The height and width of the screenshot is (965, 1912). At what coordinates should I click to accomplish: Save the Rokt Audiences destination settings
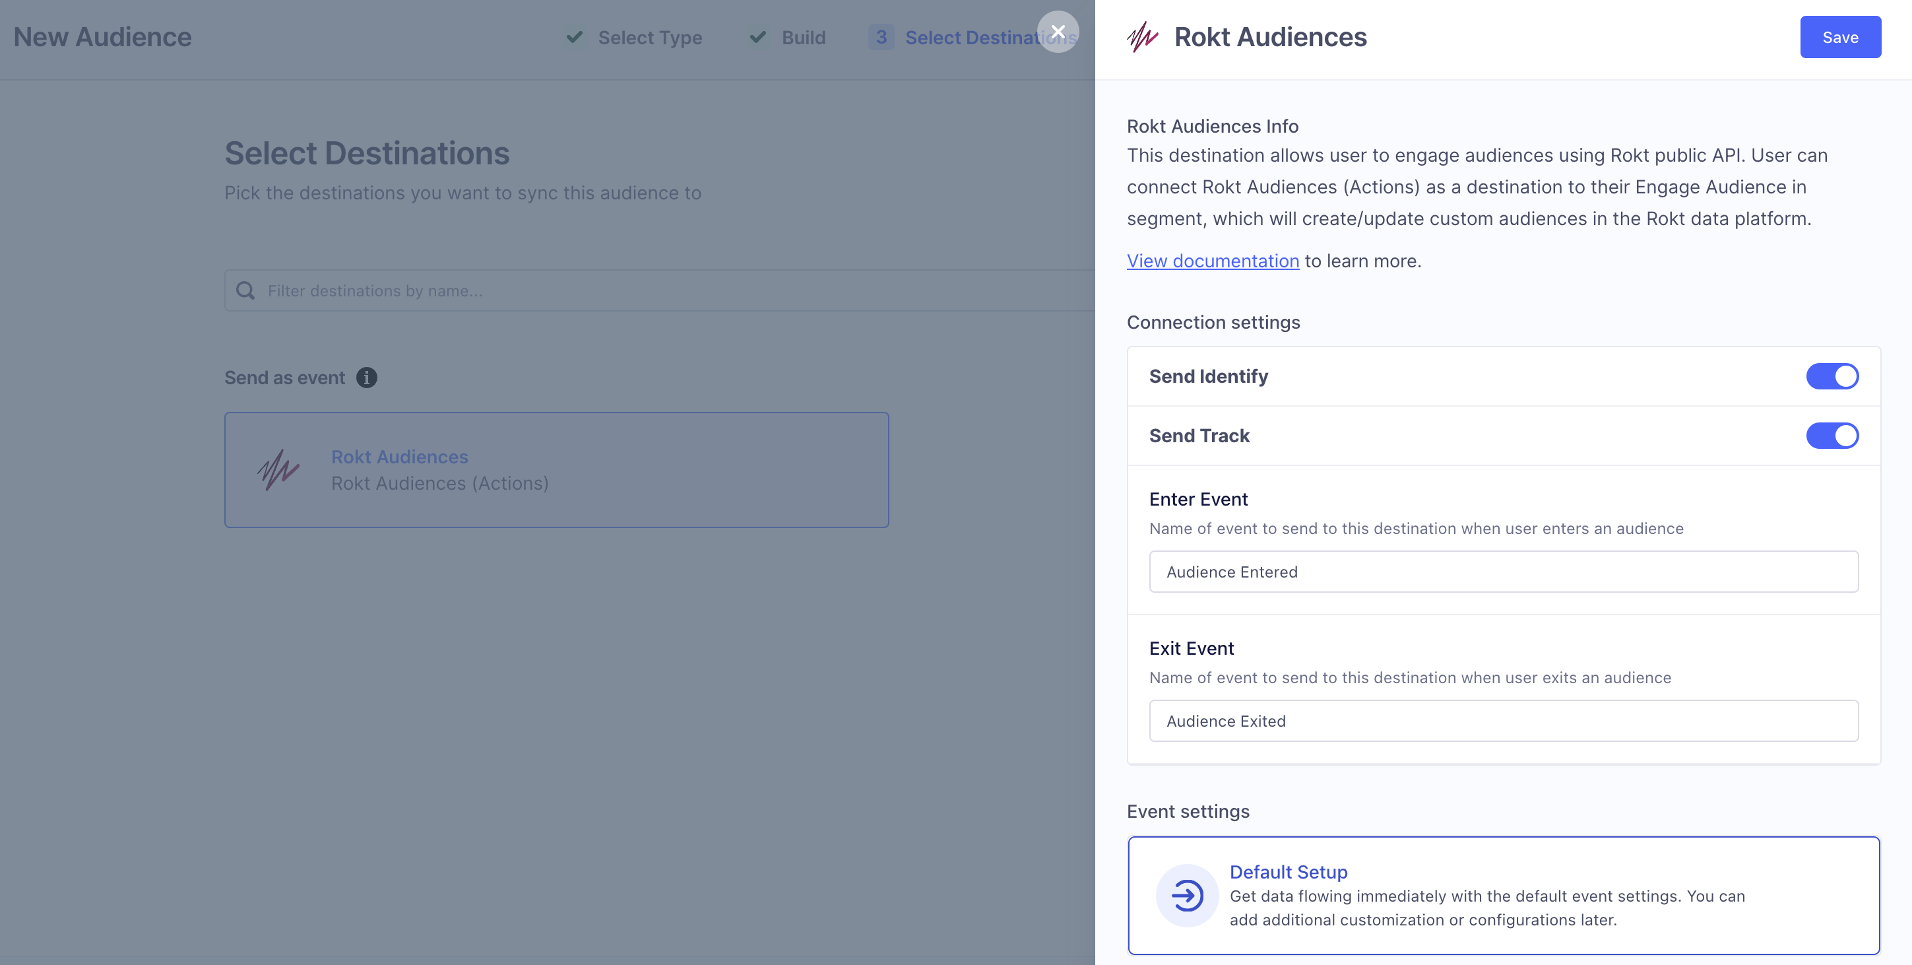1840,37
